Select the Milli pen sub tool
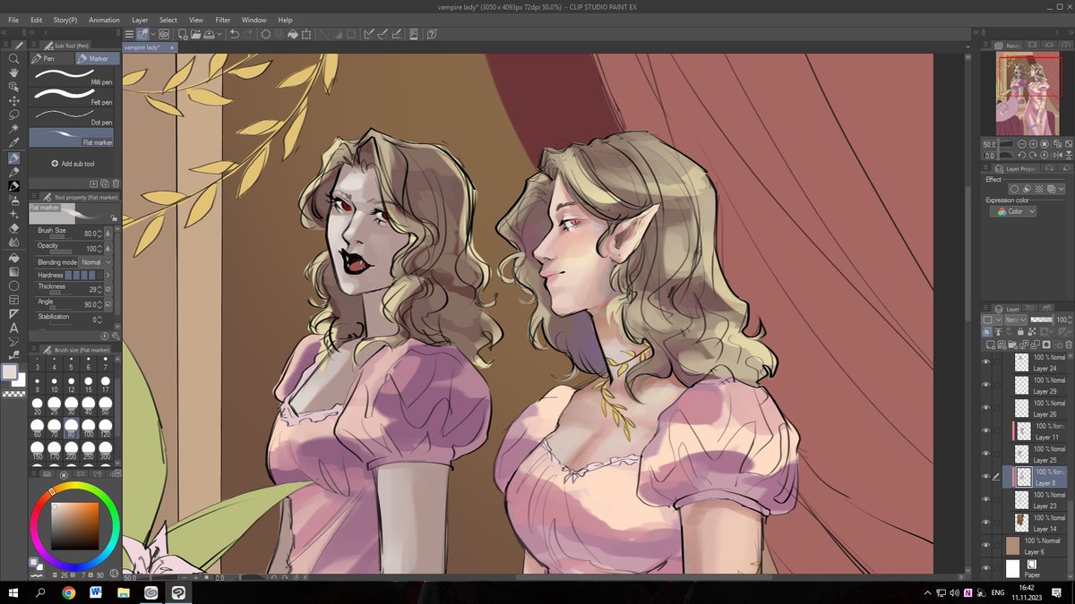The height and width of the screenshot is (604, 1075). coord(73,77)
